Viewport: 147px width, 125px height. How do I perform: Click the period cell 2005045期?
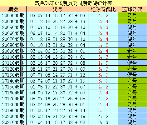[13, 27]
